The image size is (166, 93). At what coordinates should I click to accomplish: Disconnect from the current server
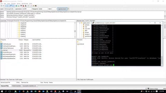pyautogui.click(x=23, y=6)
